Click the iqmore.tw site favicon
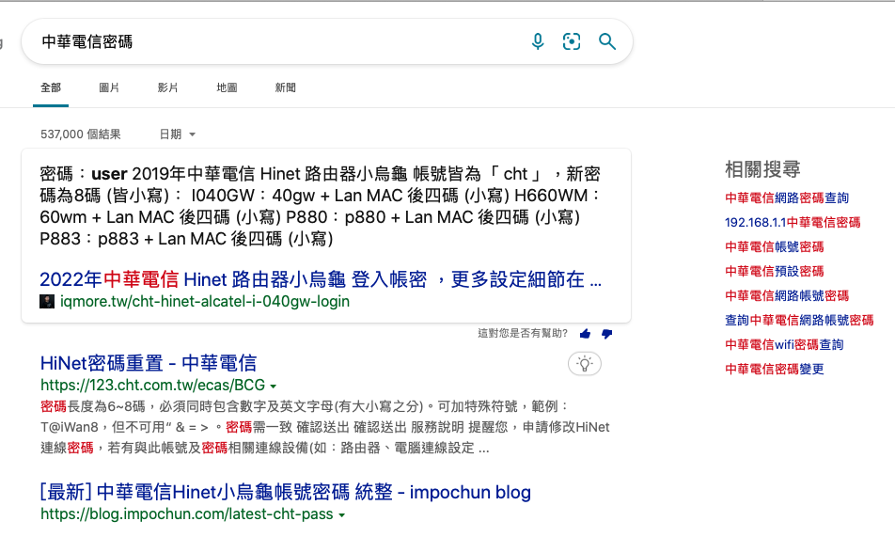Screen dimensions: 895x537 (47, 302)
